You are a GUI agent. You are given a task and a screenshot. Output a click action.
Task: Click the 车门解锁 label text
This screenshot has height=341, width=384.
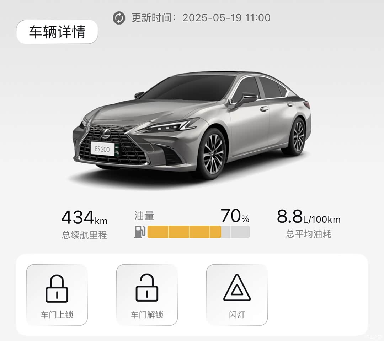(147, 315)
